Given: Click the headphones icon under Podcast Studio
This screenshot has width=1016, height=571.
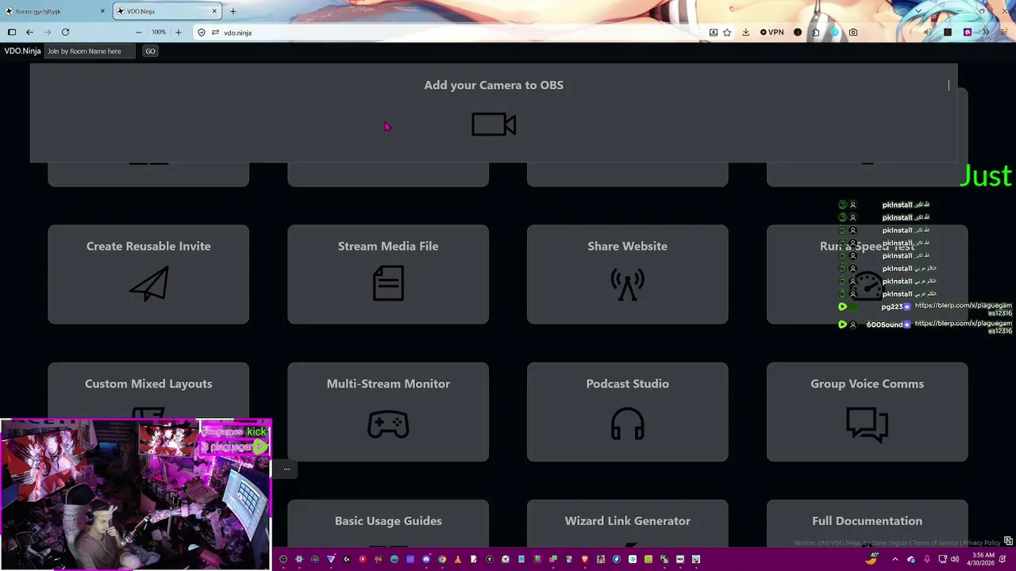Looking at the screenshot, I should pos(627,423).
